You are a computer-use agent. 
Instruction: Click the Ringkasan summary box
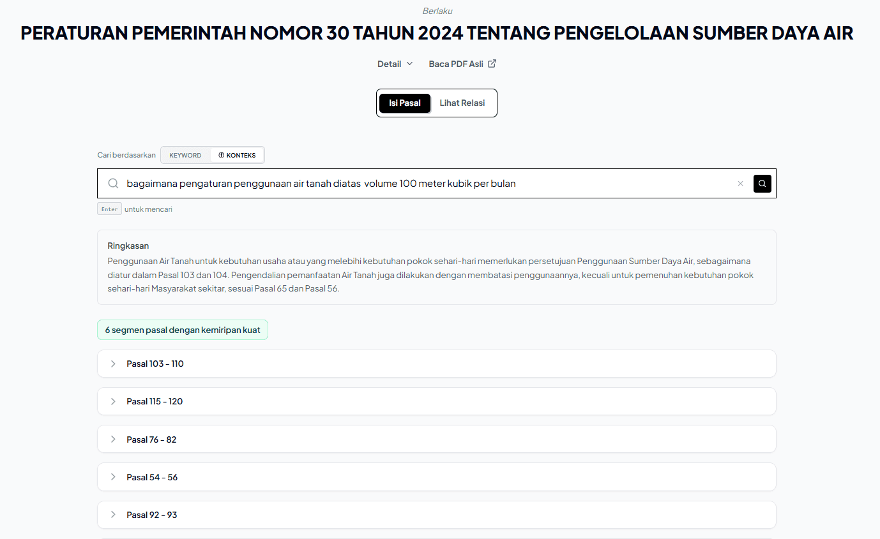(436, 267)
